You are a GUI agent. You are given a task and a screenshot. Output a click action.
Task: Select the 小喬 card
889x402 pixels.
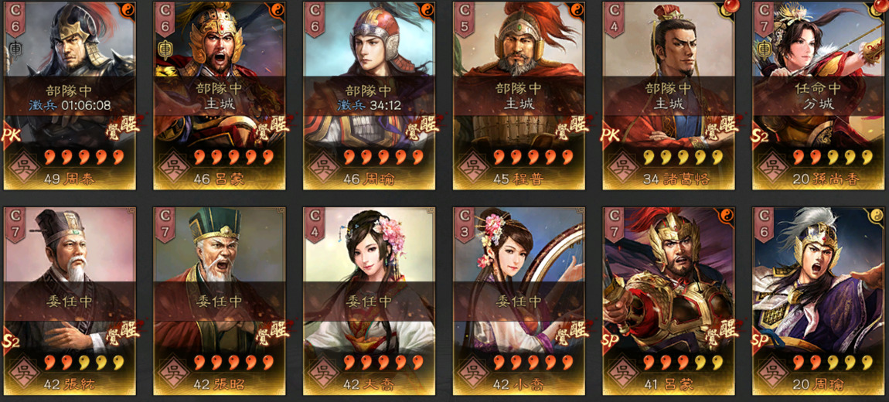point(519,301)
